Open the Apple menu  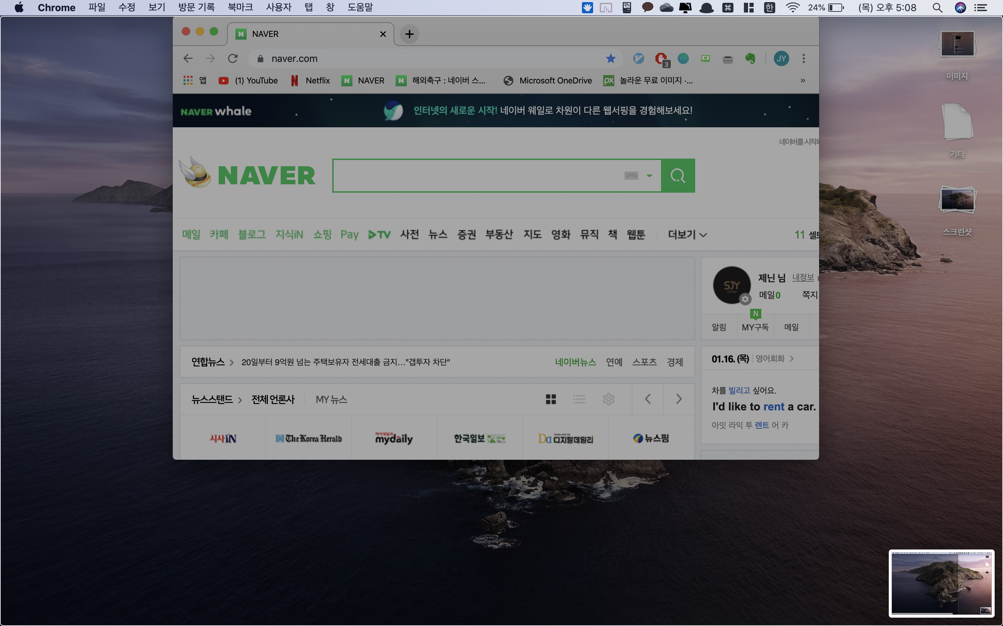pyautogui.click(x=19, y=7)
